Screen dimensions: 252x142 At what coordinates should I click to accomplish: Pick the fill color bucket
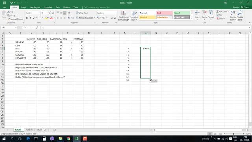46,18
